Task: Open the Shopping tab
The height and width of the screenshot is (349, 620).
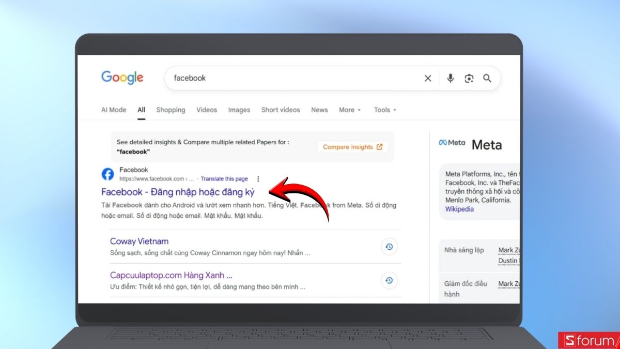Action: coord(171,110)
